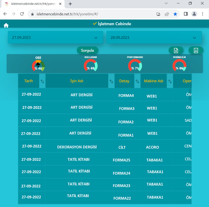The width and height of the screenshot is (209, 207).
Task: Click the İşletmen Cebinde title
Action: (112, 24)
